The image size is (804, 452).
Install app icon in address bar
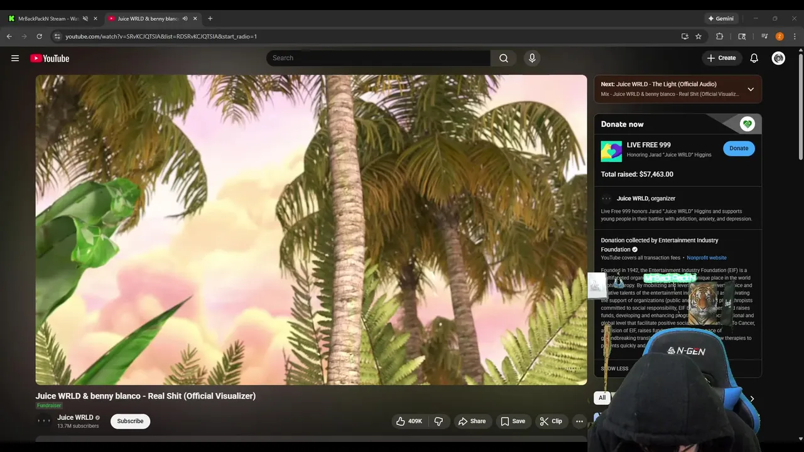tap(685, 36)
